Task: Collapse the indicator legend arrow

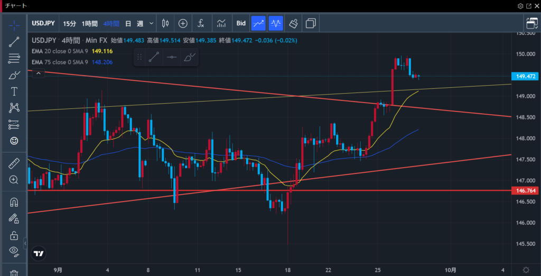Action: point(38,73)
